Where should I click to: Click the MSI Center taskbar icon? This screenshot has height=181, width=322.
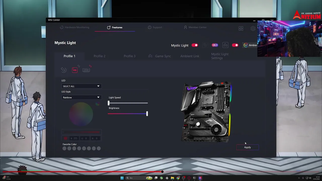200,178
